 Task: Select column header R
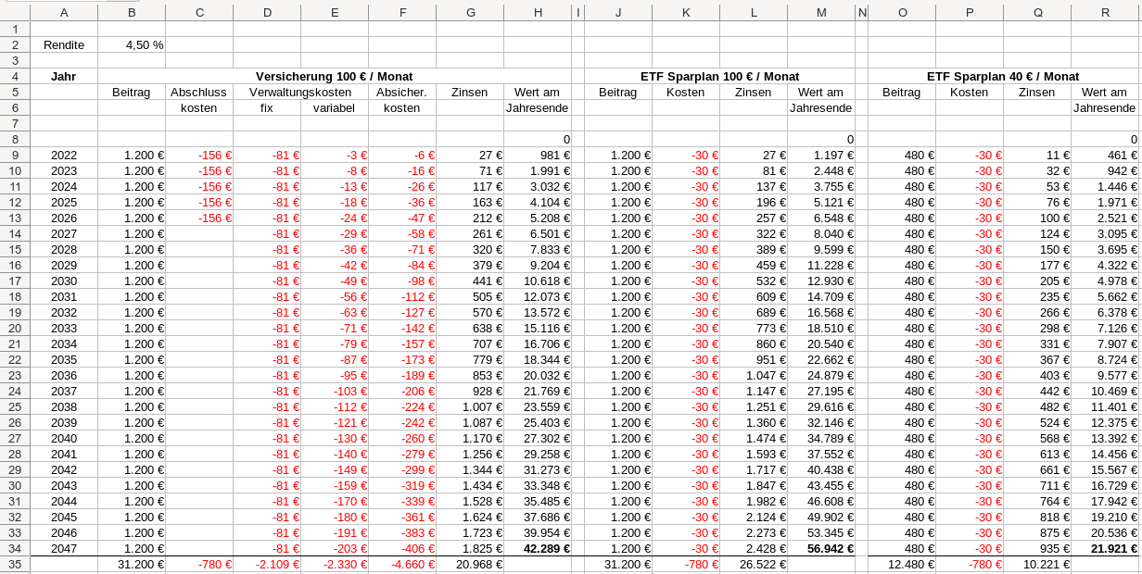(1105, 12)
